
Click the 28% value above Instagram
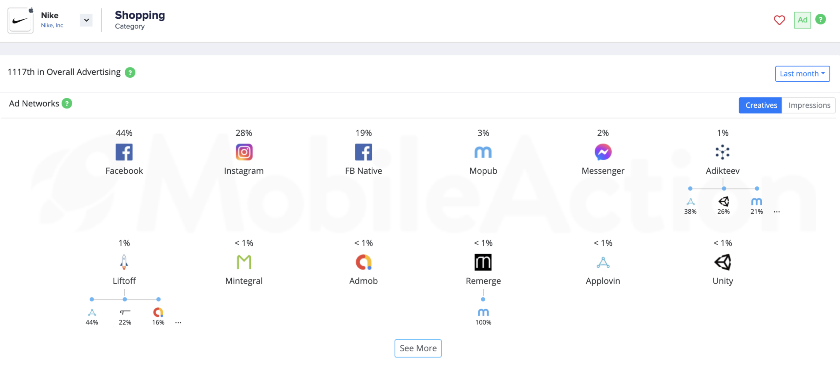[x=244, y=133]
